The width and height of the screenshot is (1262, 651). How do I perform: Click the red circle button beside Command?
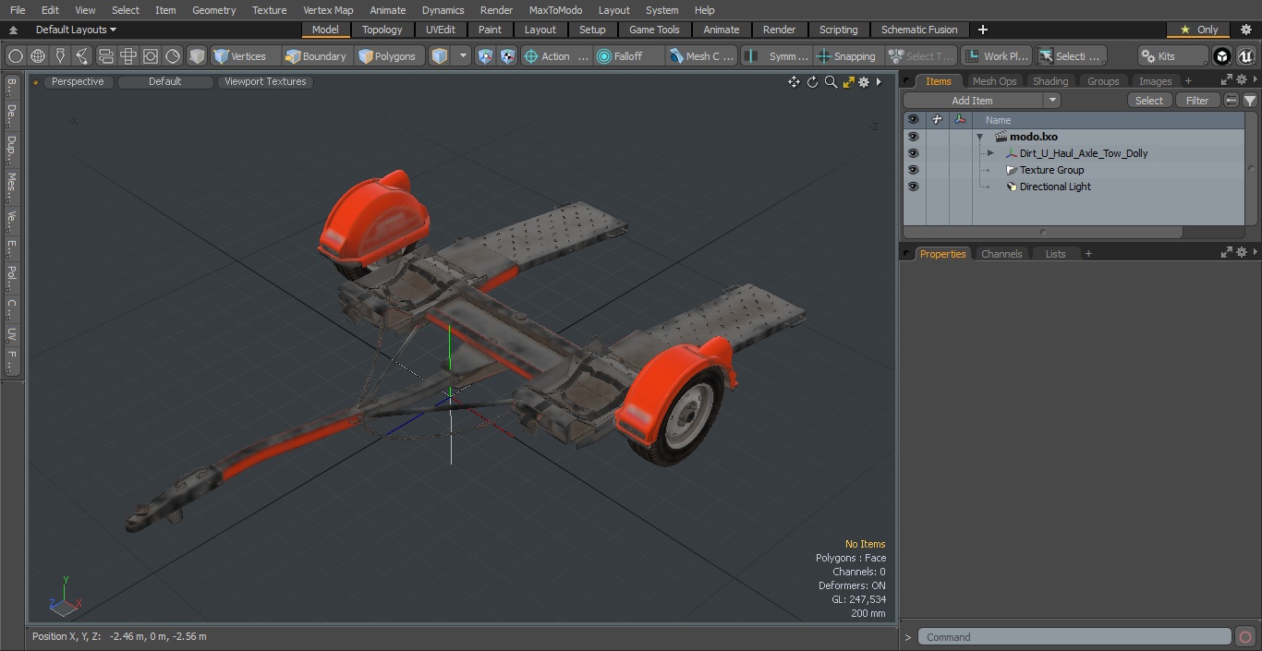[1245, 637]
